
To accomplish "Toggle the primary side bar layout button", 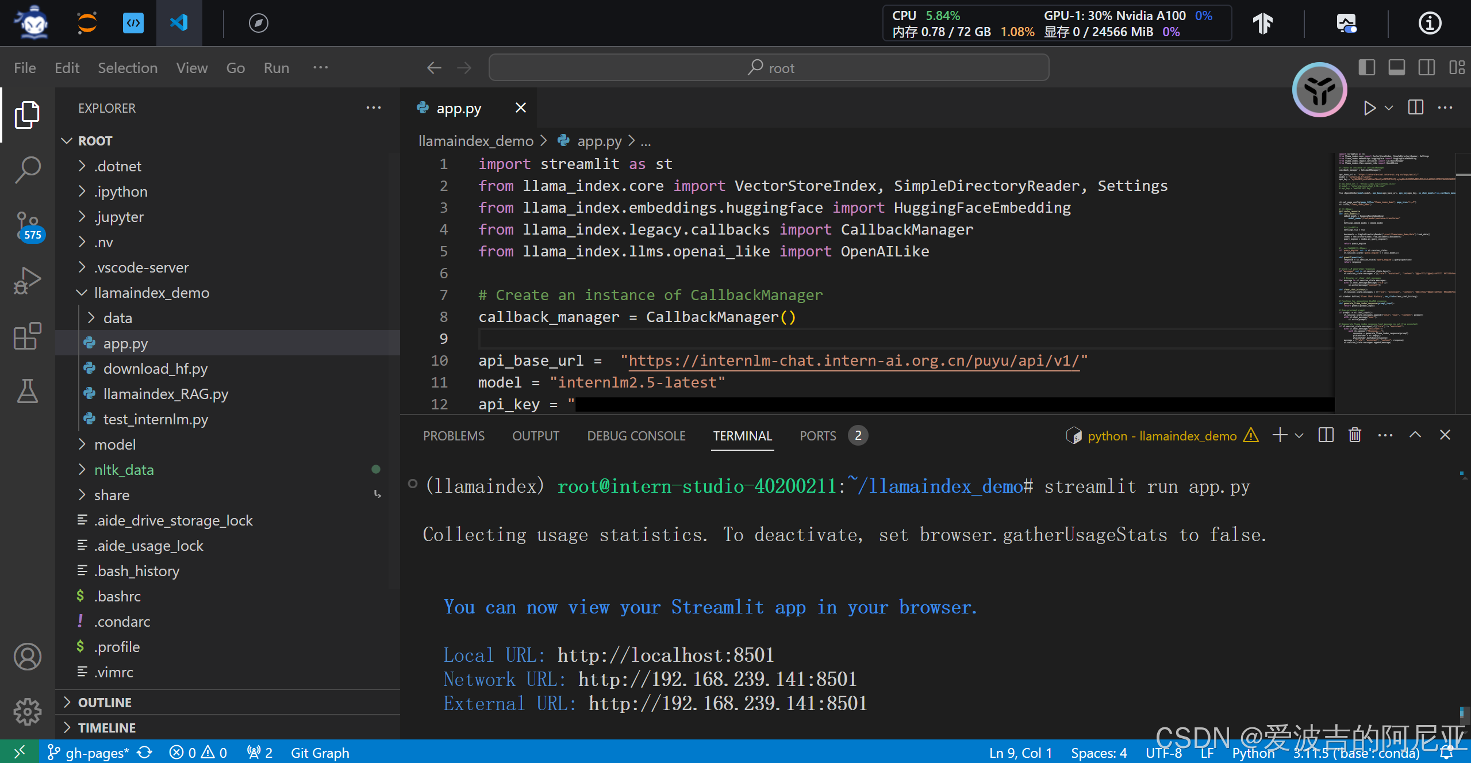I will 1366,68.
